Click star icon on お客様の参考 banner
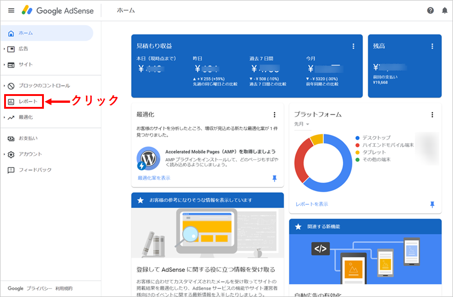This screenshot has height=297, width=453. tap(140, 200)
